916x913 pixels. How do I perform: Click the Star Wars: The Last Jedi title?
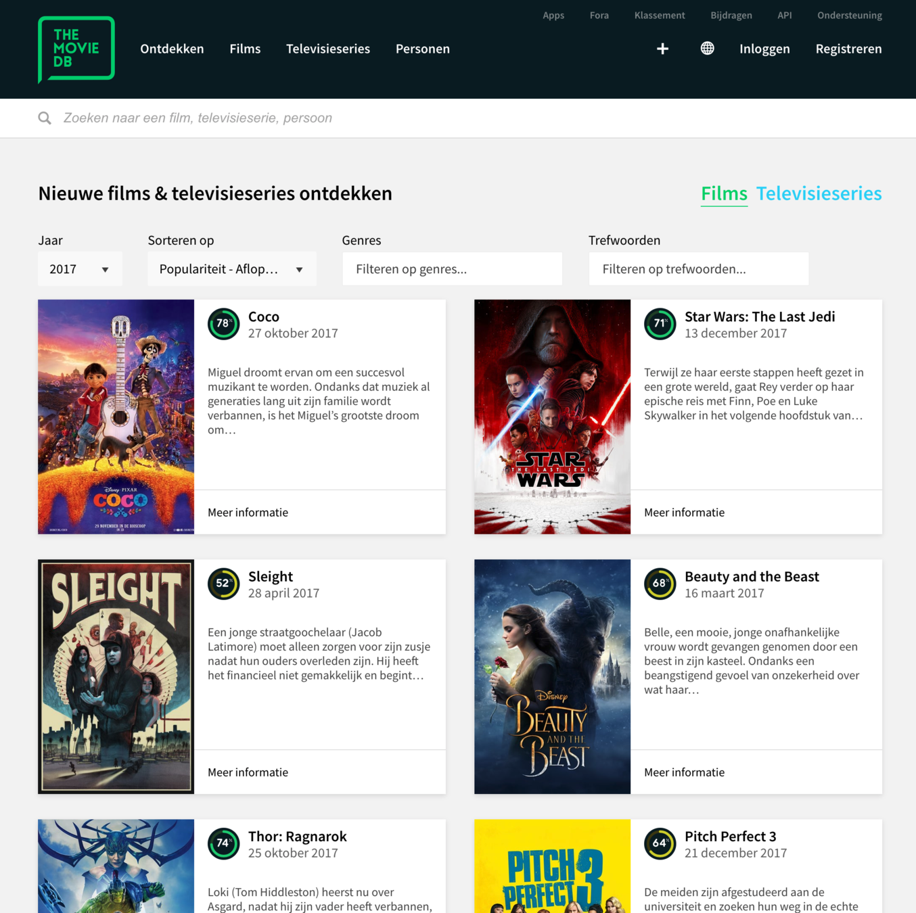click(x=760, y=317)
